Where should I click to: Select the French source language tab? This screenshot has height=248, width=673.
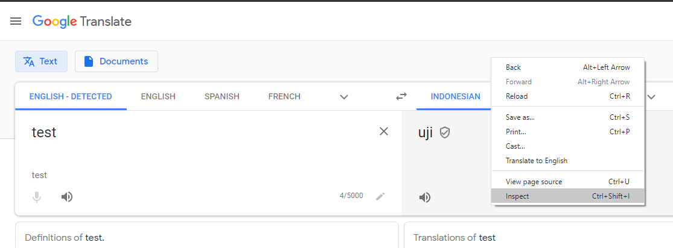[284, 96]
